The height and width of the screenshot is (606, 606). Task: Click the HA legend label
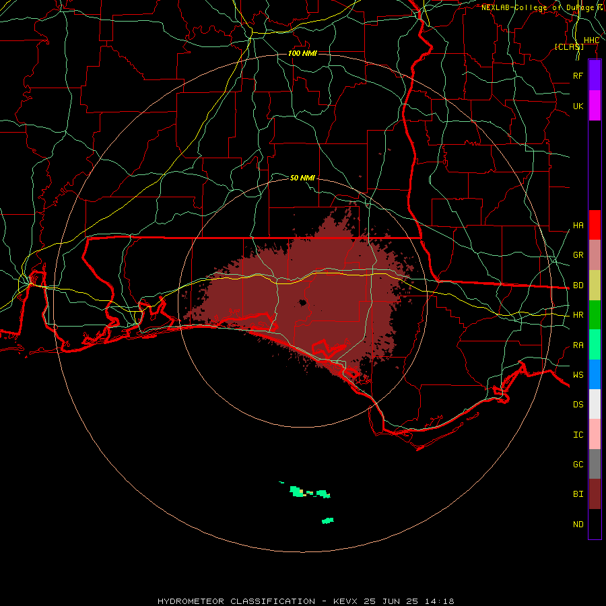coord(578,226)
